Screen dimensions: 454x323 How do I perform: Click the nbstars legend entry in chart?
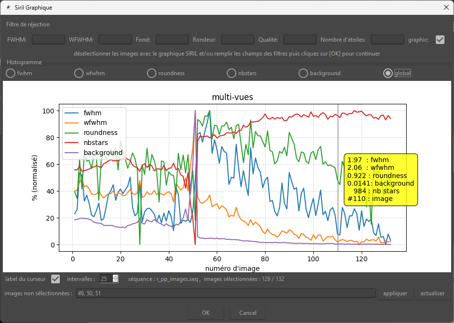[x=86, y=143]
